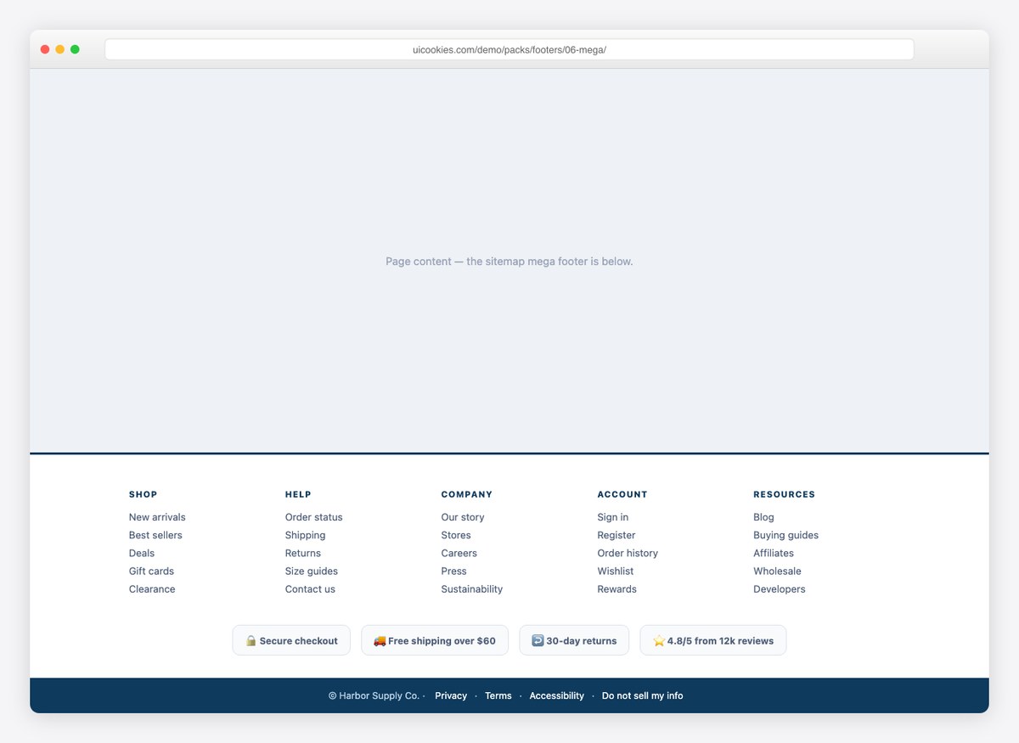Open Wholesale link
This screenshot has width=1019, height=743.
click(x=778, y=571)
